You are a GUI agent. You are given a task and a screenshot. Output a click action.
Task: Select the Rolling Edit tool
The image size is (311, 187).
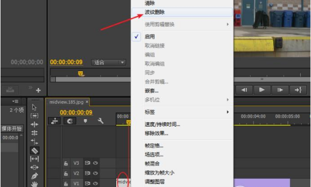34,133
